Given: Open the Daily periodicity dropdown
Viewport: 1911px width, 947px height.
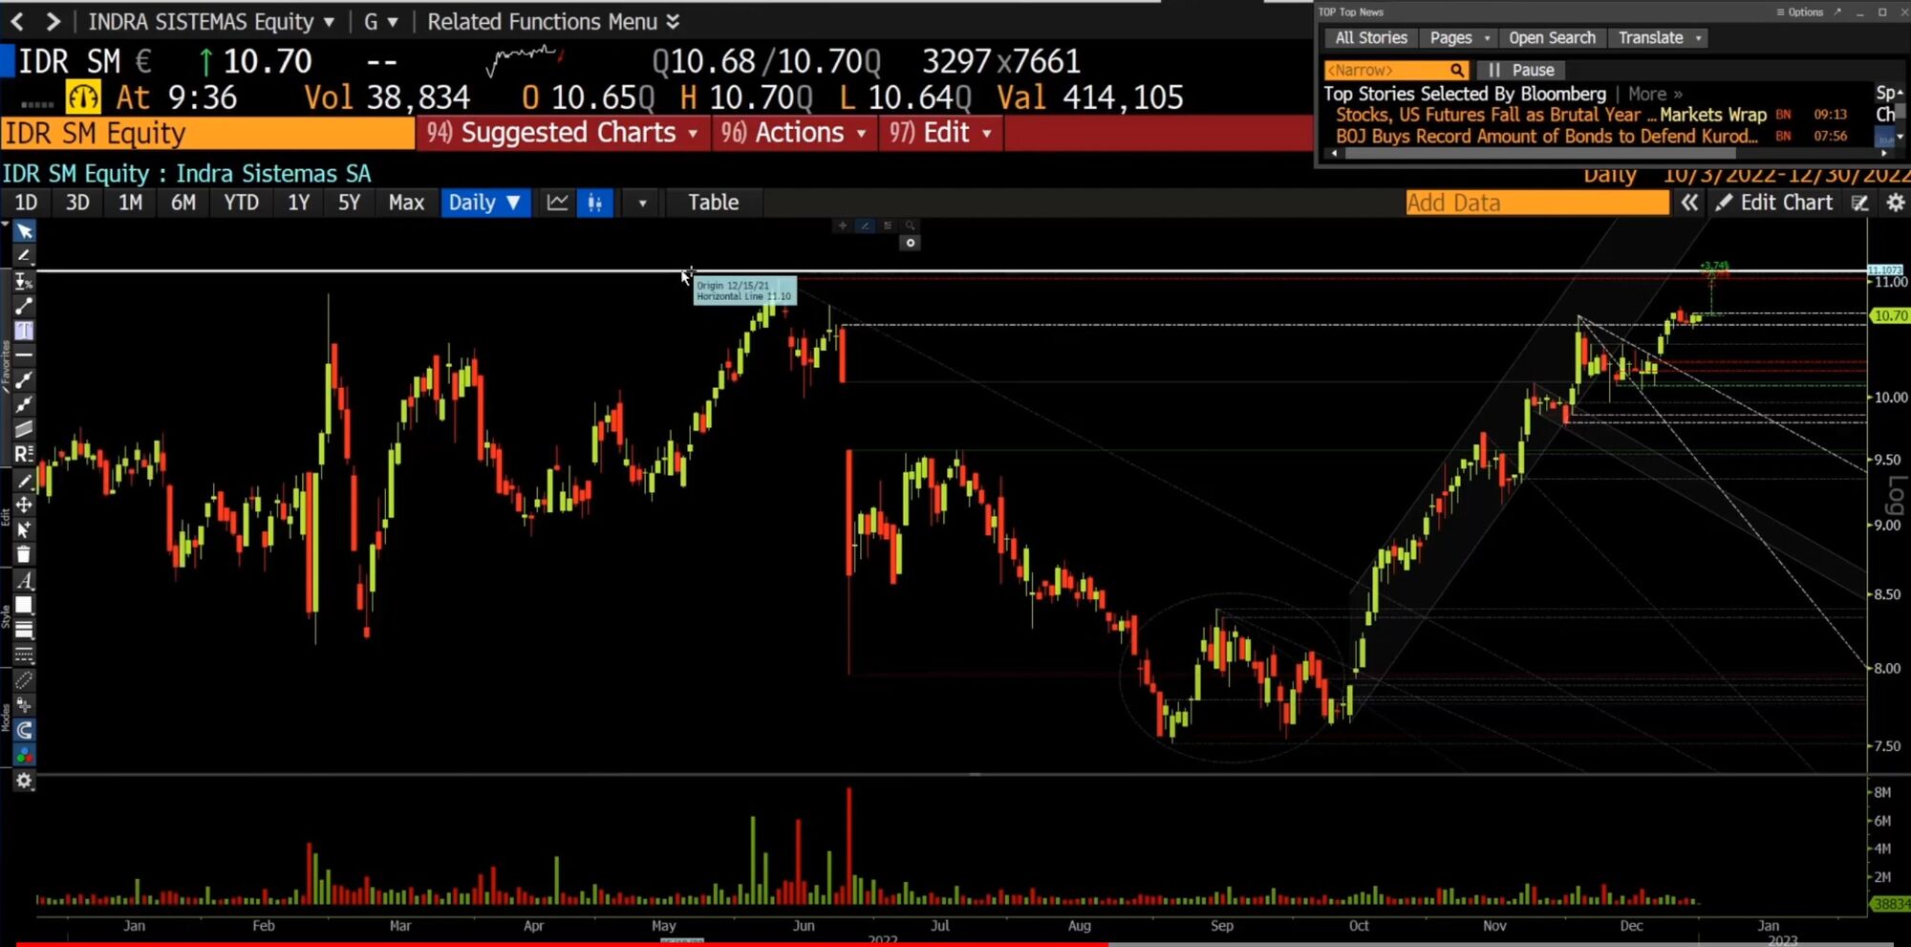Looking at the screenshot, I should tap(485, 203).
